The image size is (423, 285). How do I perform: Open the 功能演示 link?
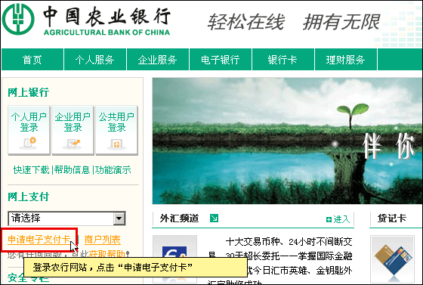pyautogui.click(x=113, y=170)
